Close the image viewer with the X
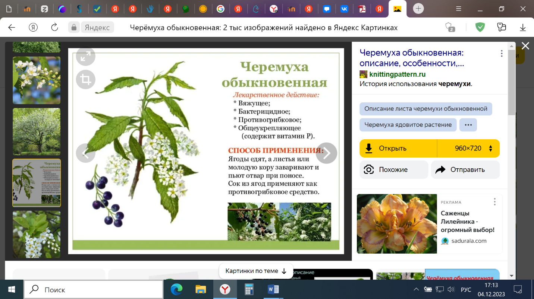 click(525, 46)
